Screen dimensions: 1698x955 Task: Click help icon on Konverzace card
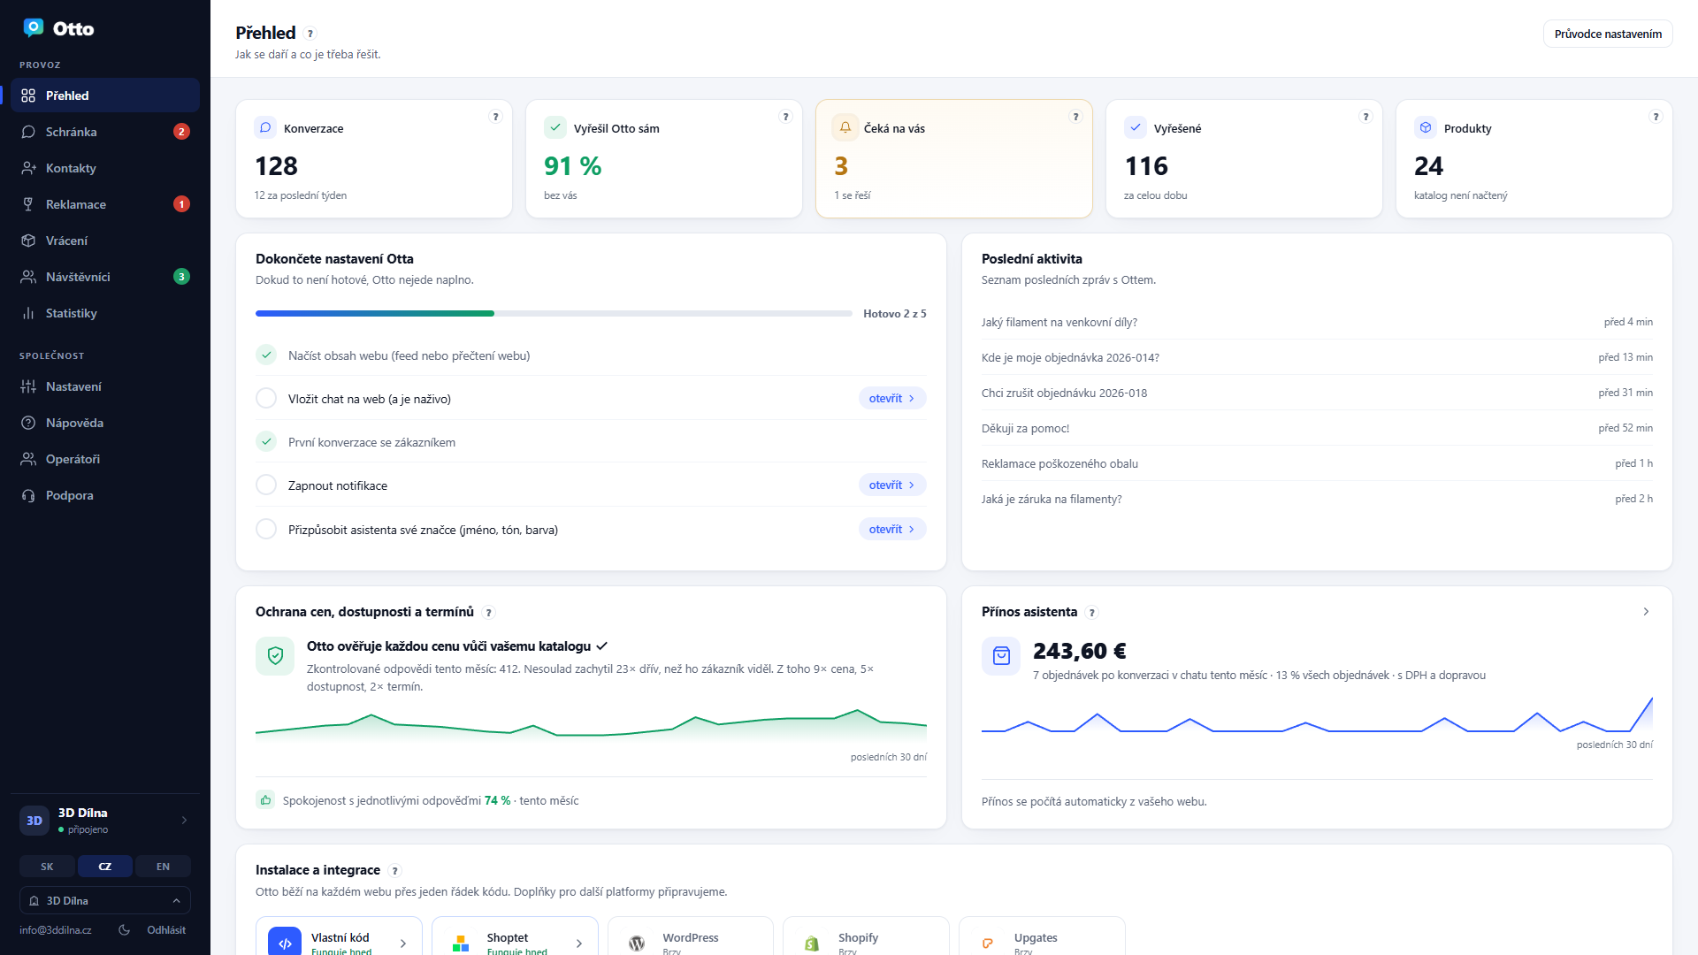pos(495,117)
